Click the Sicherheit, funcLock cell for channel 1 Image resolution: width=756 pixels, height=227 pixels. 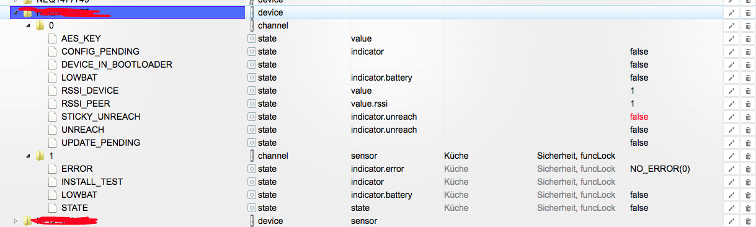pyautogui.click(x=576, y=156)
